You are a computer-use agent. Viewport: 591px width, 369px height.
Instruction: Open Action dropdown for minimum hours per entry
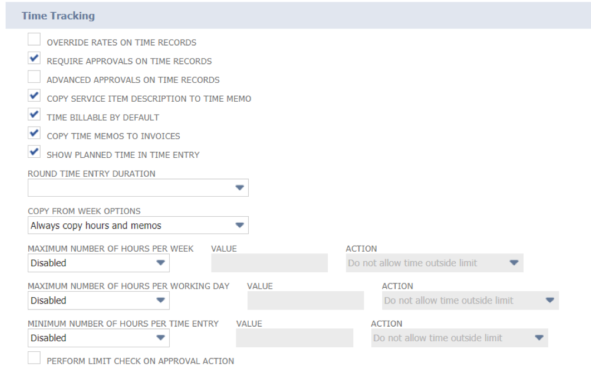[x=460, y=338]
